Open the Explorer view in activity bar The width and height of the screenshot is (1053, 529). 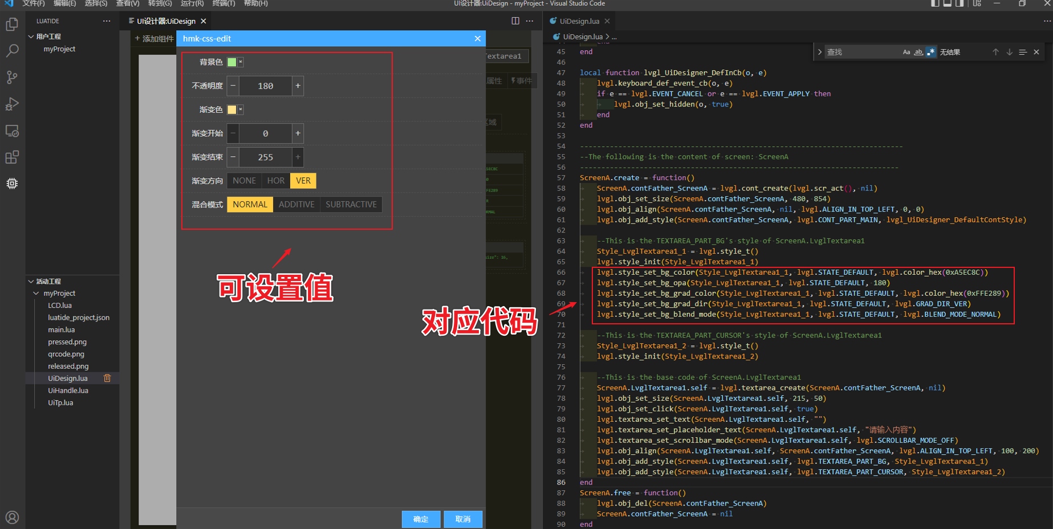pyautogui.click(x=12, y=25)
